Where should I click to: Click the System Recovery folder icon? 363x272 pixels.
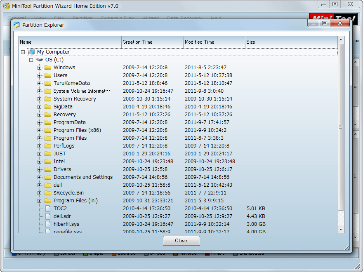click(48, 99)
